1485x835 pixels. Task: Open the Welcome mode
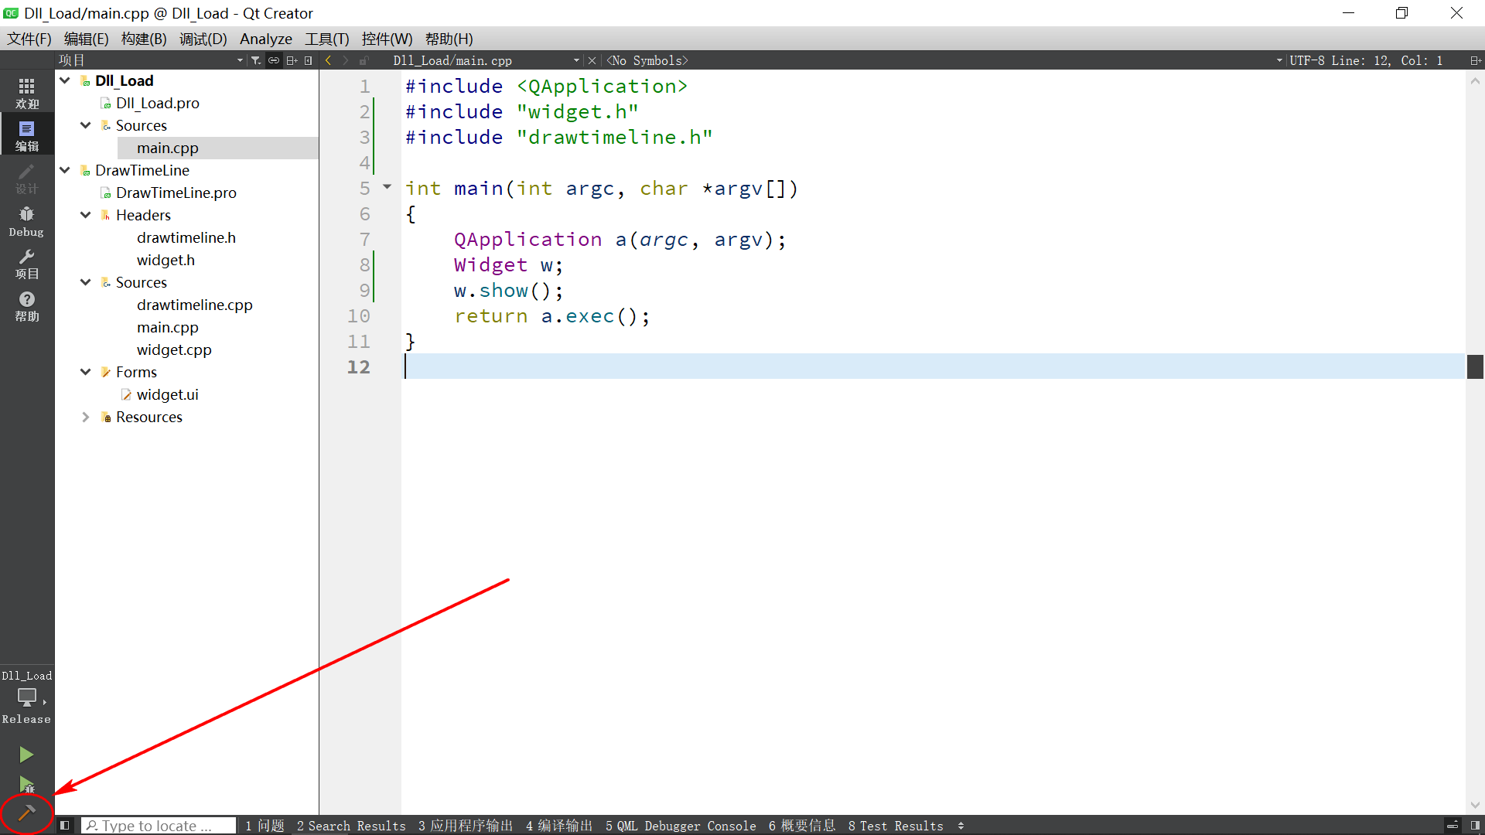tap(26, 93)
